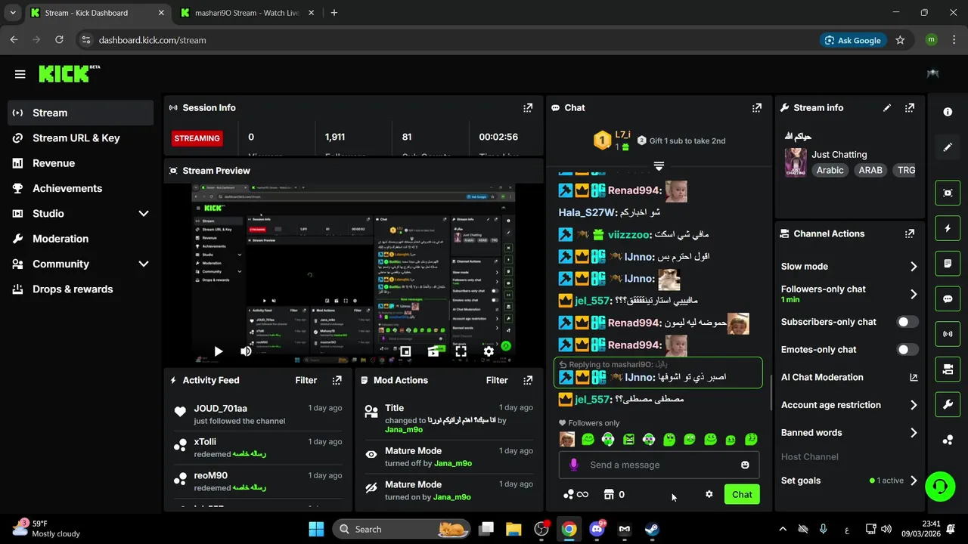
Task: Select the angry green emote
Action: click(x=628, y=439)
